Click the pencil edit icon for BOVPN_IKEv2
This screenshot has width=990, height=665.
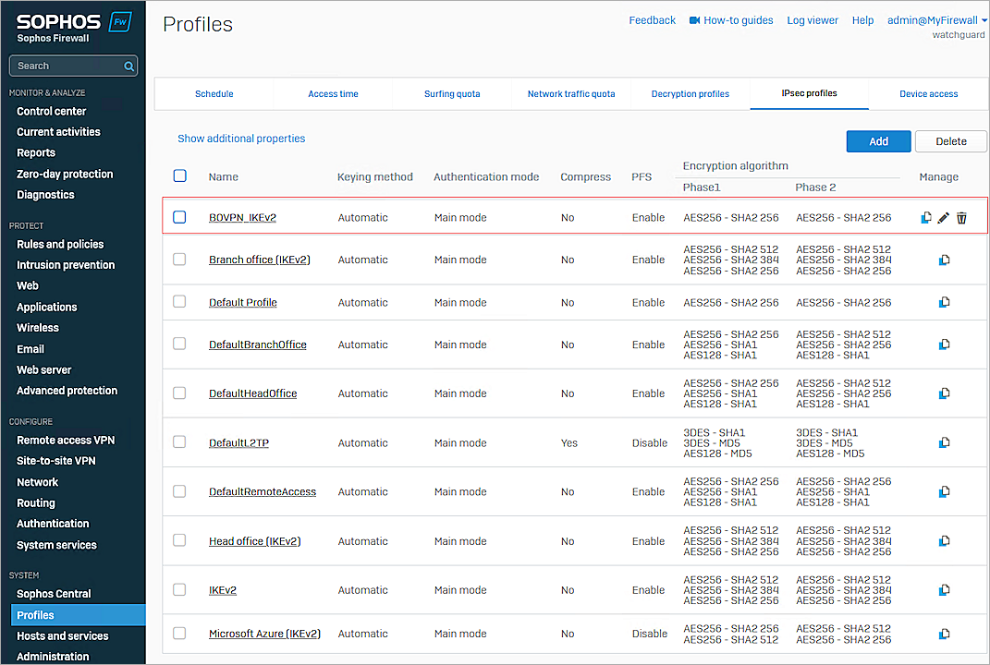click(944, 218)
